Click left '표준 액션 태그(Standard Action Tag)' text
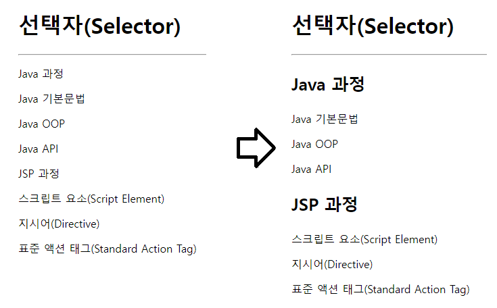497x308 pixels. pyautogui.click(x=108, y=249)
